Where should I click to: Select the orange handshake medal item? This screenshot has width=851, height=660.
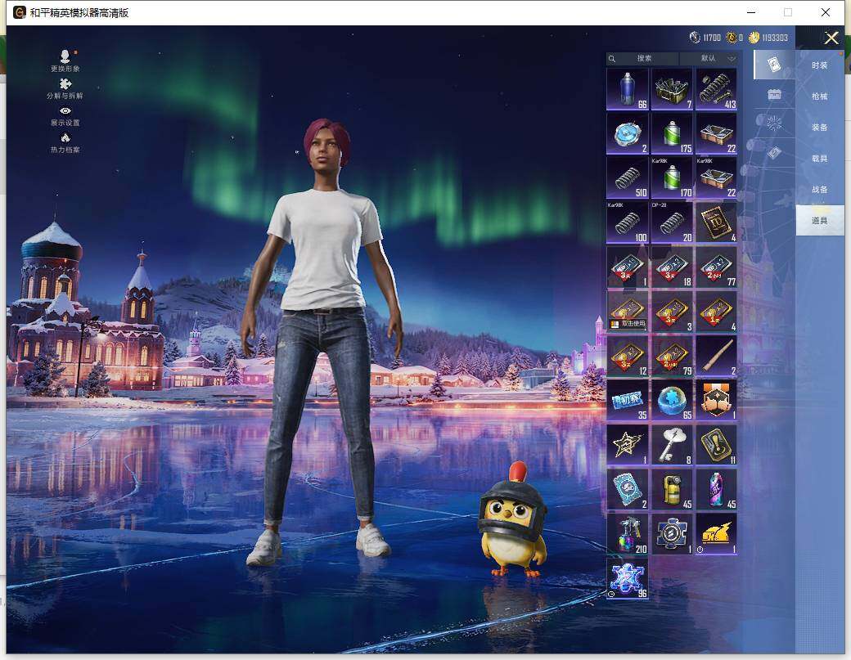717,400
